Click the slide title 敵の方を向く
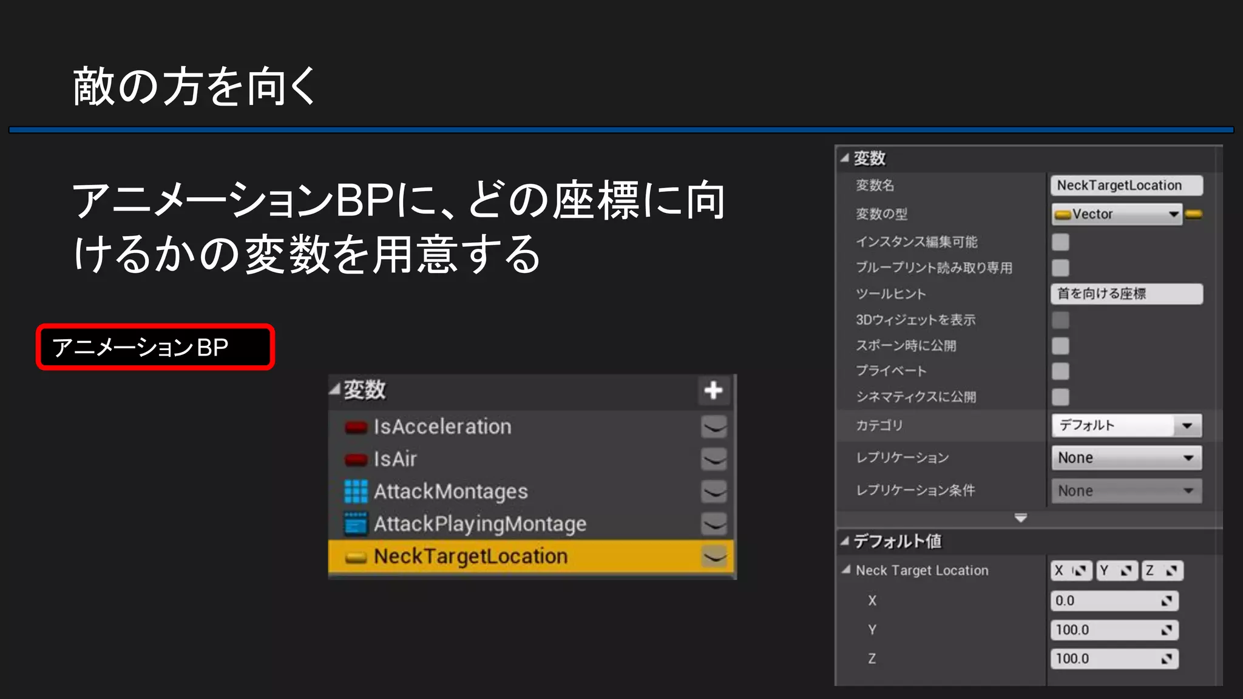Screen dimensions: 1243x699 [194, 86]
